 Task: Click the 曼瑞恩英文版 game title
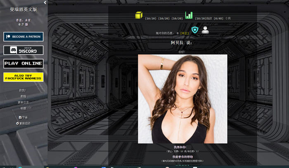[24, 10]
